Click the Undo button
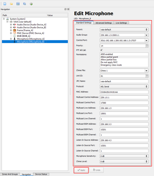 [x=97, y=170]
